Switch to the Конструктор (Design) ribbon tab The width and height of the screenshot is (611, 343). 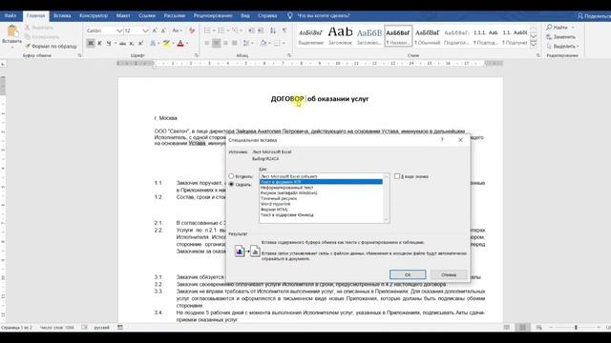click(x=94, y=15)
